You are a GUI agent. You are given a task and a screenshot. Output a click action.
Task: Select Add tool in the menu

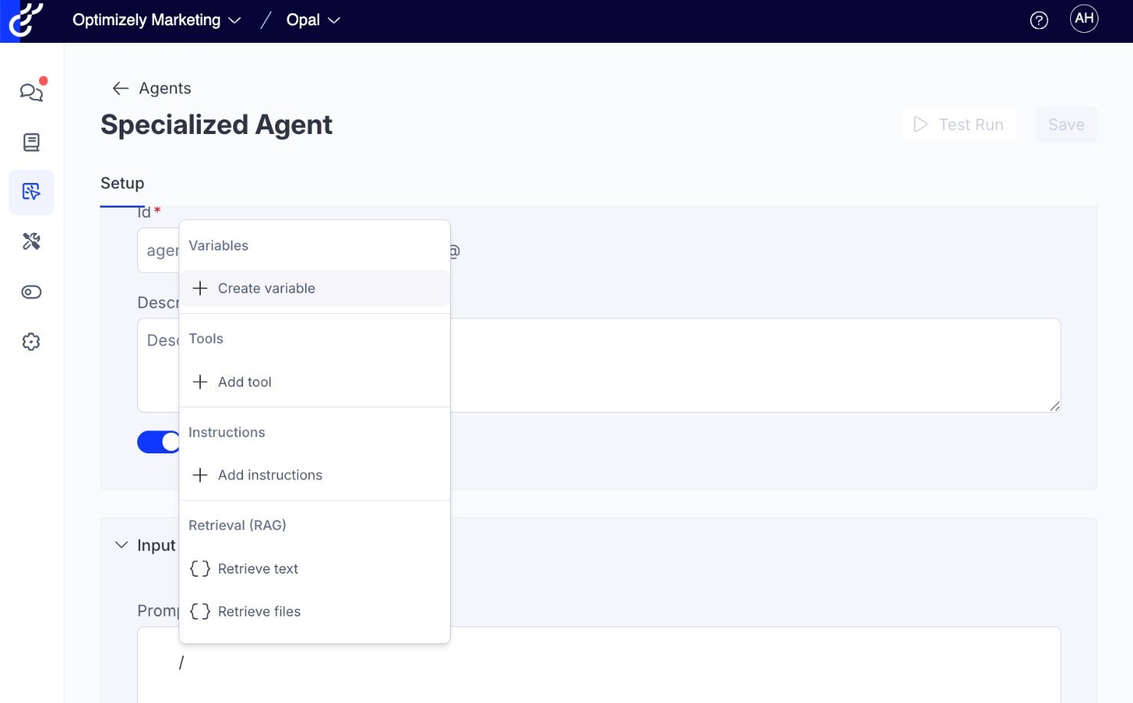245,382
